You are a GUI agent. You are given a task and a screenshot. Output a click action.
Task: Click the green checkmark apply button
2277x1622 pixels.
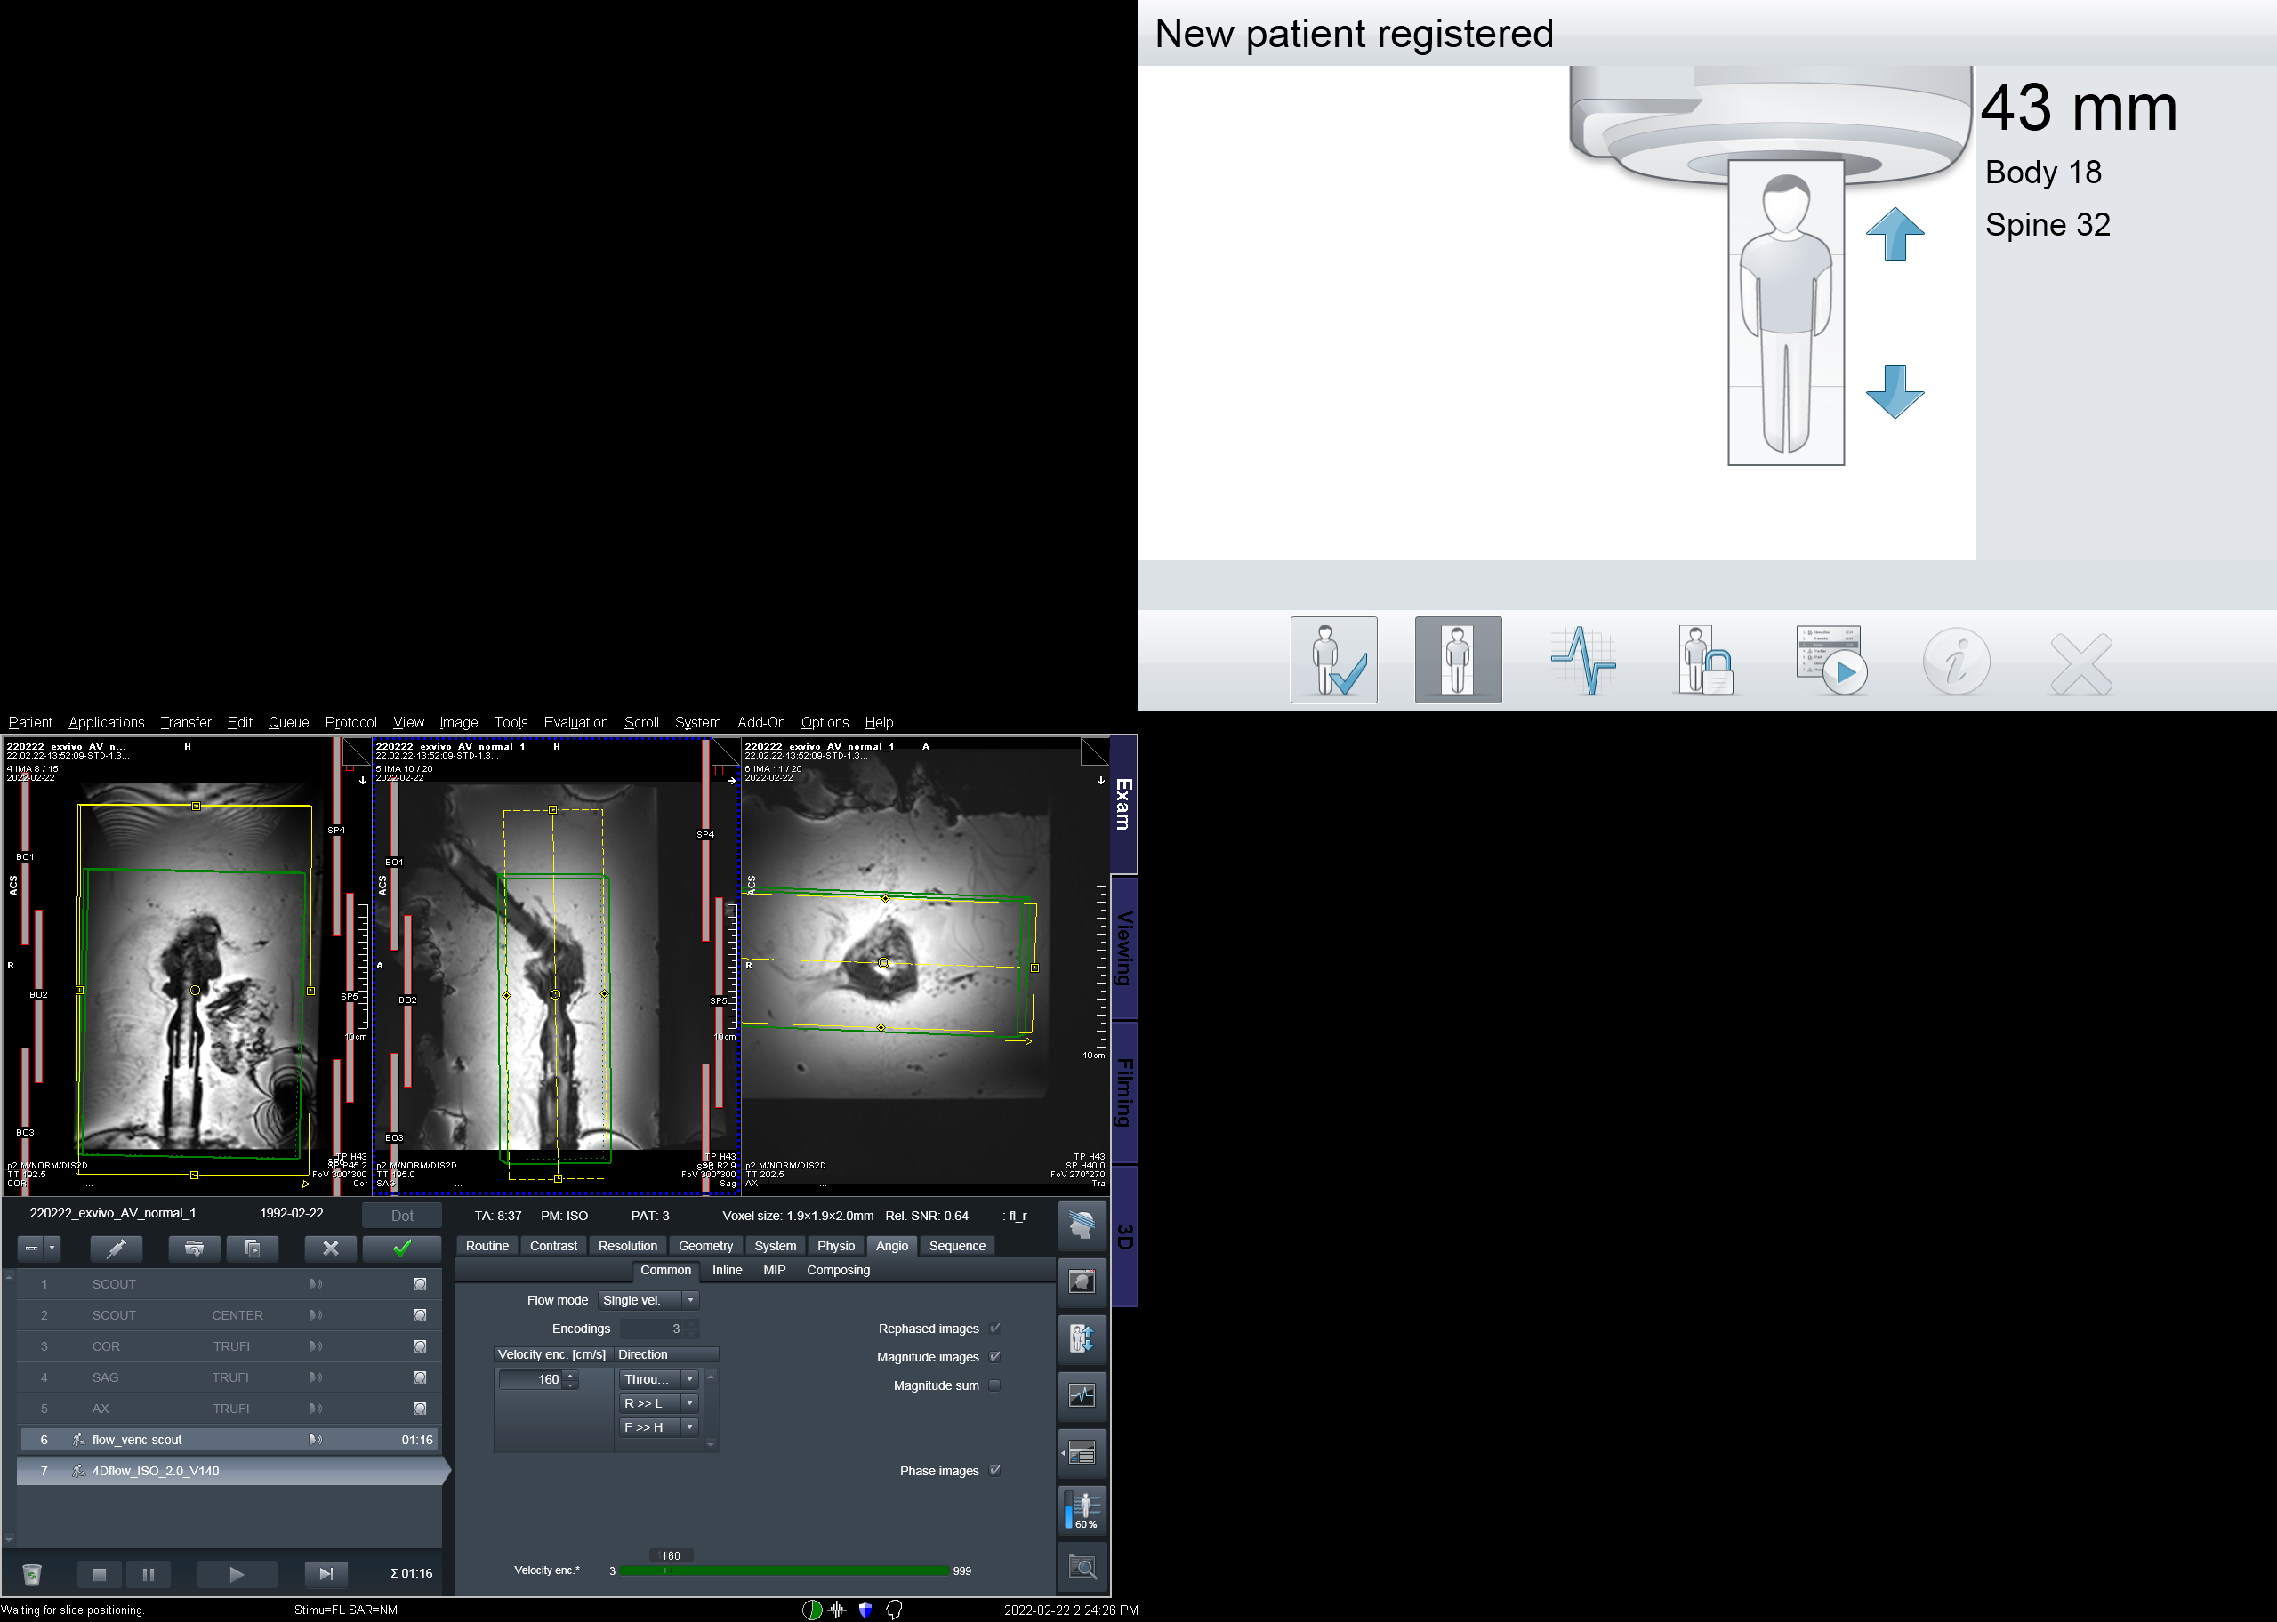(401, 1249)
